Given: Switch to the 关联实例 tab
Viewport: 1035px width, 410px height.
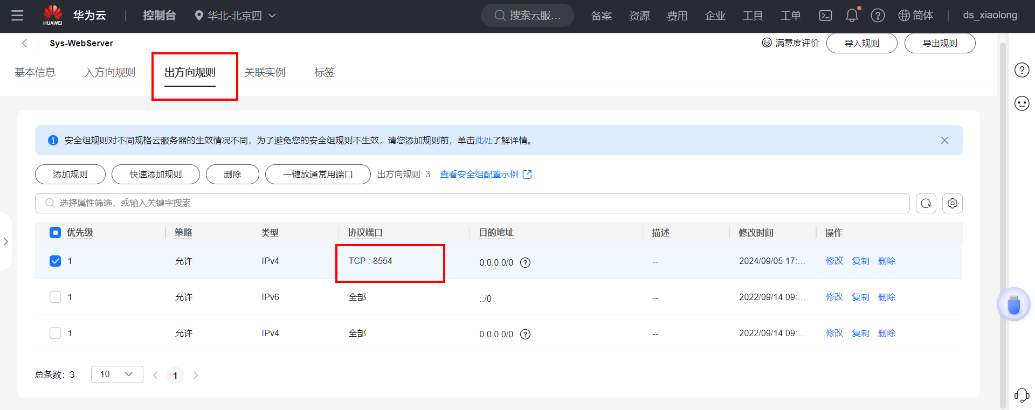Looking at the screenshot, I should [x=264, y=72].
